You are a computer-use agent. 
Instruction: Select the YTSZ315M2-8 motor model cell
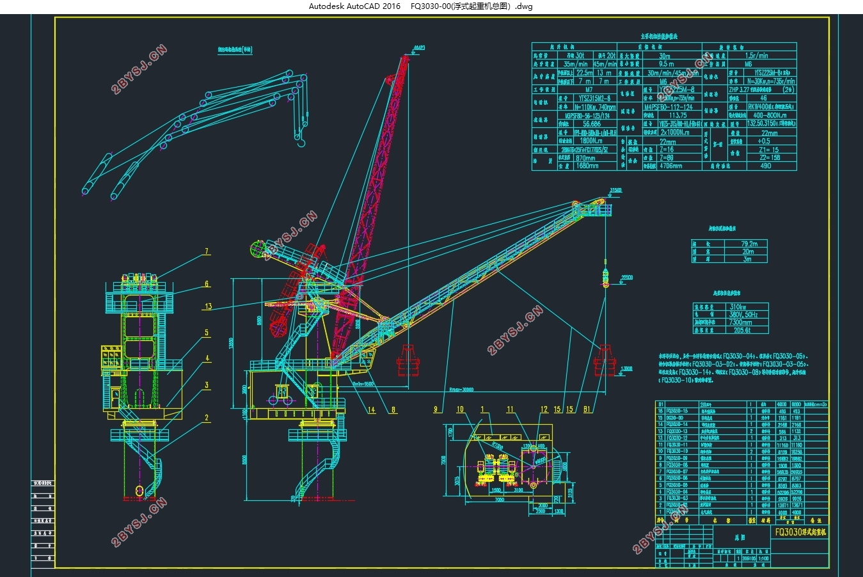coord(595,98)
